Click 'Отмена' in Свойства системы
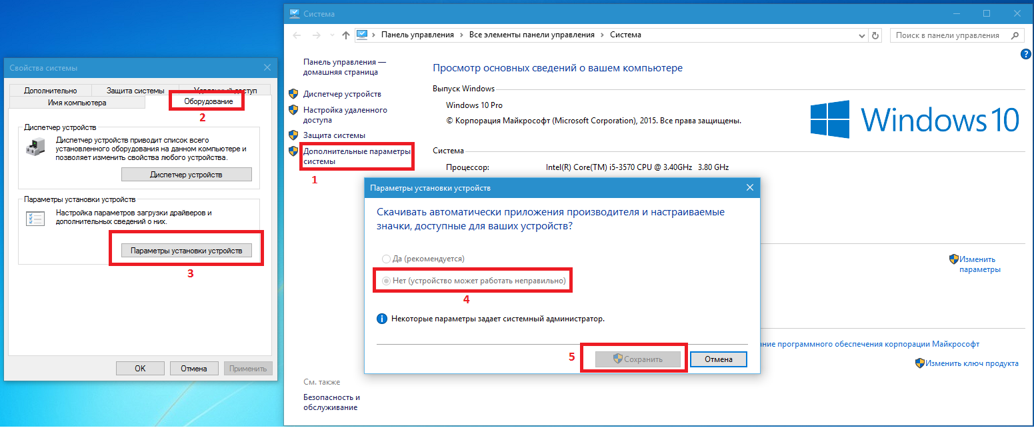1034x432 pixels. (x=194, y=368)
